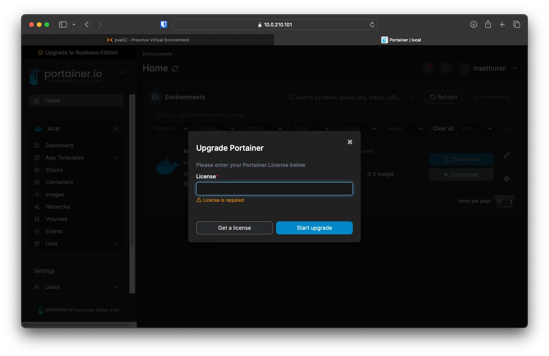Collapse the sidebar with the double chevron

click(123, 72)
